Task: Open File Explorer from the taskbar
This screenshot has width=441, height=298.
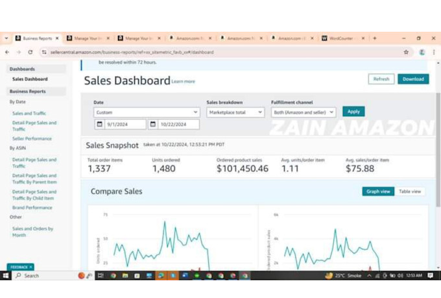Action: 125,275
